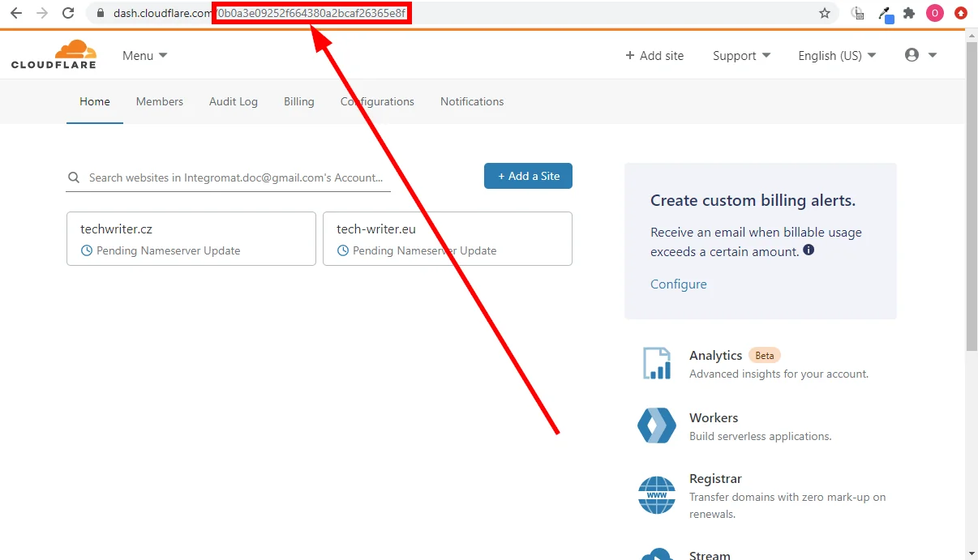Open the Audit Log tab
Screen dimensions: 978x560
(x=234, y=101)
